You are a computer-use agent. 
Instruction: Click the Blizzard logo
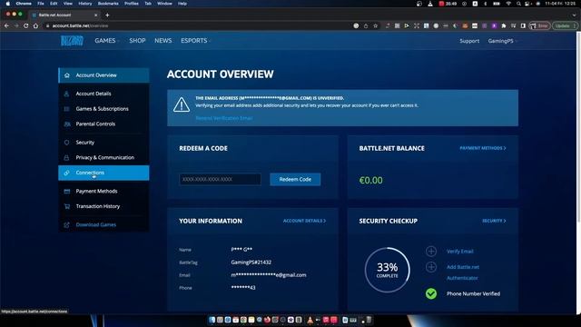pos(72,41)
